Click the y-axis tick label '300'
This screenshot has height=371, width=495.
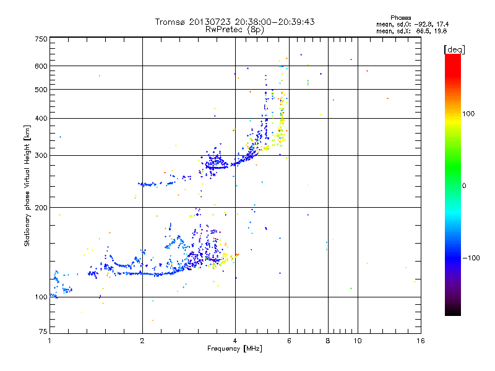[x=41, y=156]
